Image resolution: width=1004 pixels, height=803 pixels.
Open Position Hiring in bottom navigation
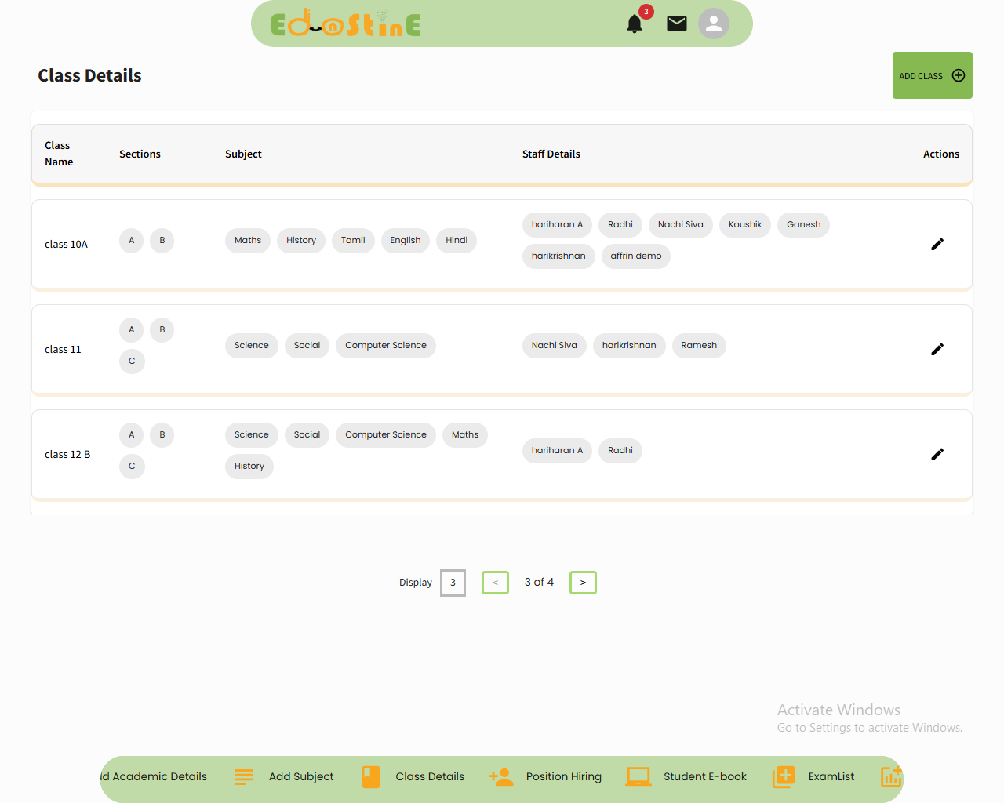pyautogui.click(x=564, y=776)
